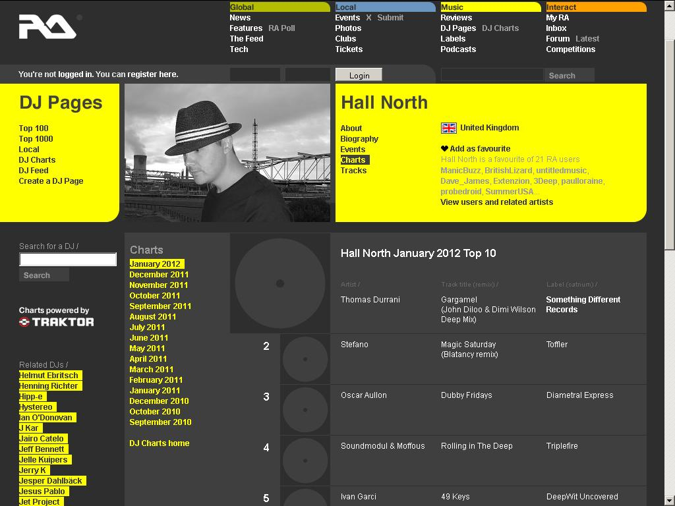Image resolution: width=675 pixels, height=506 pixels.
Task: Click the Login button
Action: (359, 75)
